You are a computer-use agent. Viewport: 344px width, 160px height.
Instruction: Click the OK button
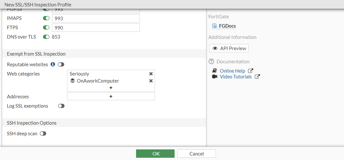tap(155, 154)
